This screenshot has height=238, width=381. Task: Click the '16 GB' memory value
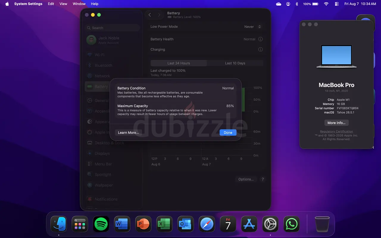341,104
